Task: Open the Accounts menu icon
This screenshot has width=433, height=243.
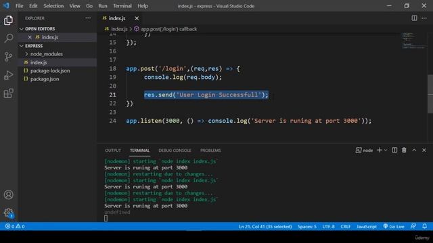Action: [x=8, y=195]
